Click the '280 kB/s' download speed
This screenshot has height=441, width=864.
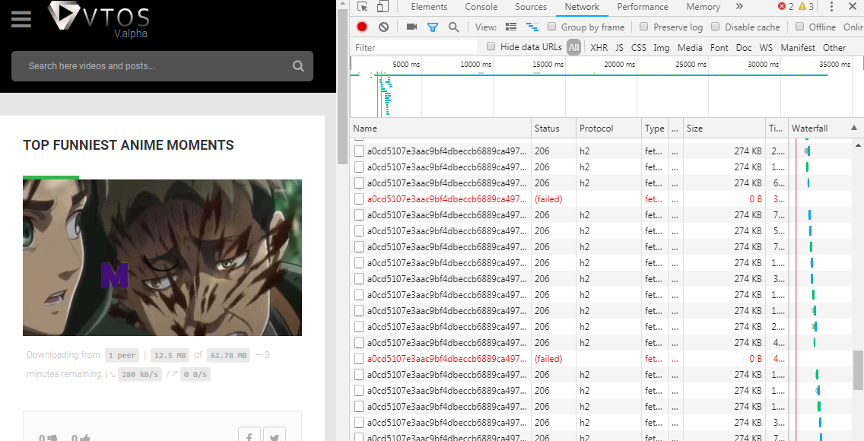click(x=140, y=374)
